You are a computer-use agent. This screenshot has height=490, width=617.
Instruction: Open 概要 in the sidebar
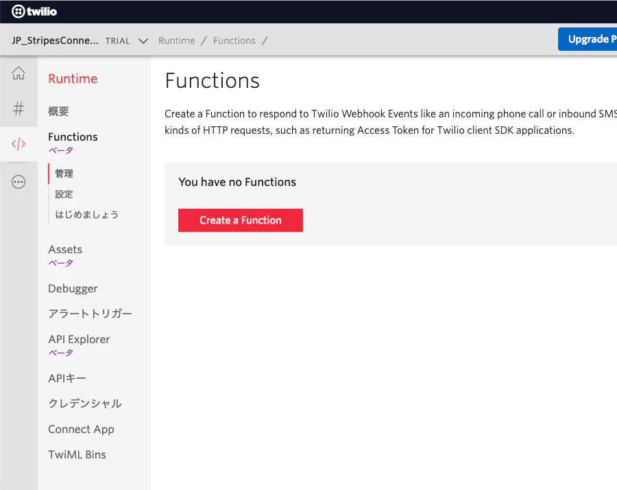point(59,111)
